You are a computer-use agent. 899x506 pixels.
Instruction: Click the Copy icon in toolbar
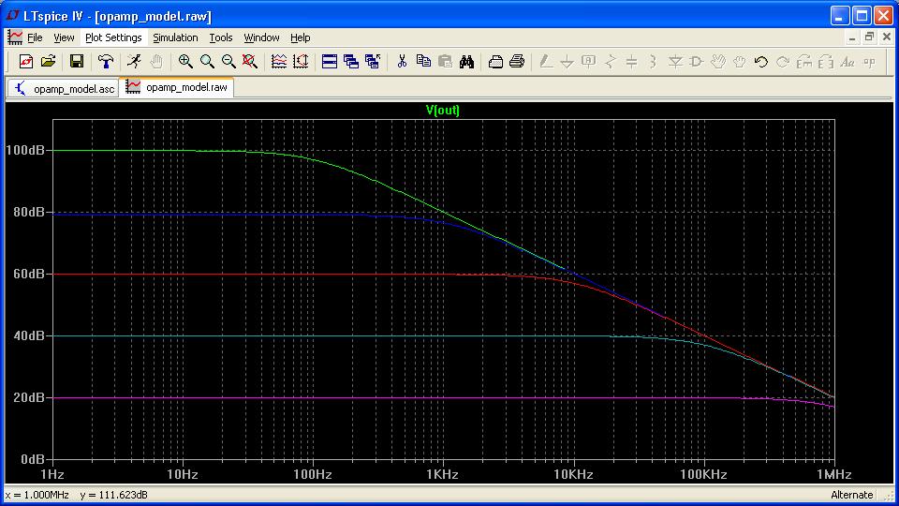tap(423, 62)
